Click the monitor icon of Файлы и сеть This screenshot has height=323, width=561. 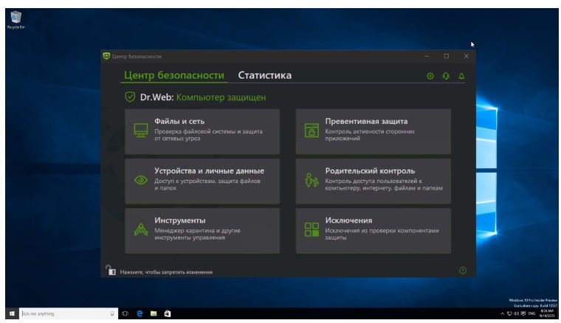click(140, 131)
